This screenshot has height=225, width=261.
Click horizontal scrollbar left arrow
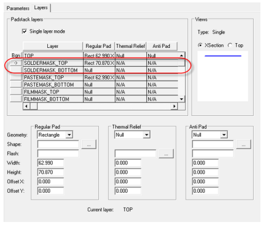(x=26, y=106)
